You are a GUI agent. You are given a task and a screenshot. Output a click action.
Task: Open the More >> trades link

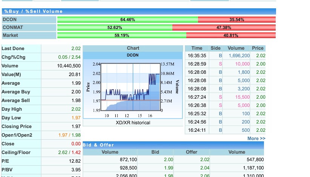[x=256, y=139]
